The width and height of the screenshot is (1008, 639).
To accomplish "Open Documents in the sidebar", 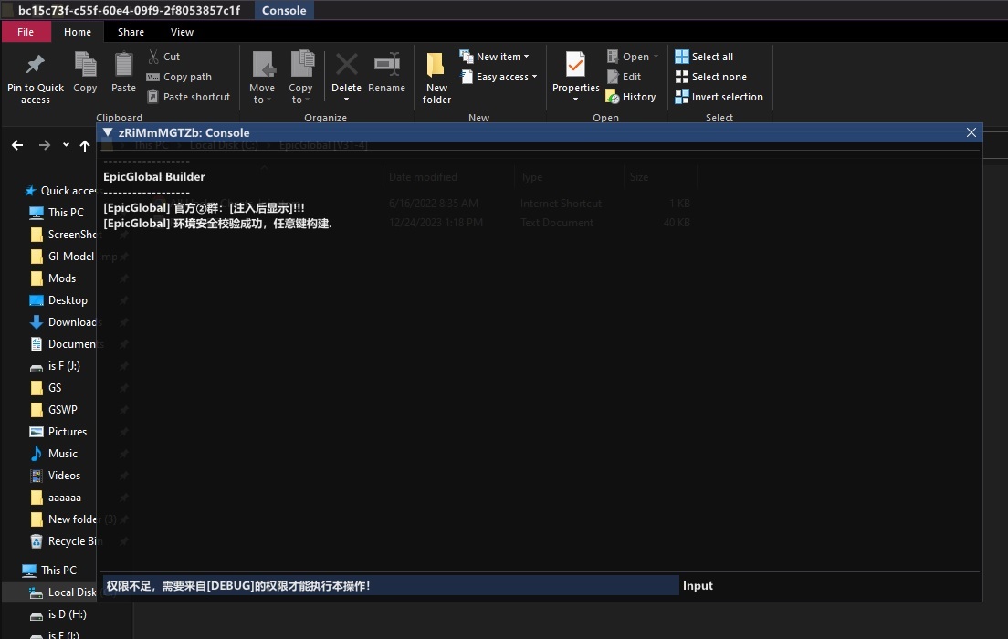I will (67, 344).
